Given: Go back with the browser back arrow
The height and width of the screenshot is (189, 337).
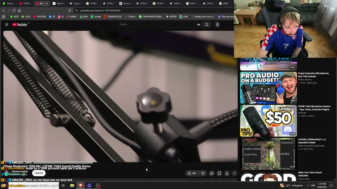Looking at the screenshot, I should click(3, 10).
